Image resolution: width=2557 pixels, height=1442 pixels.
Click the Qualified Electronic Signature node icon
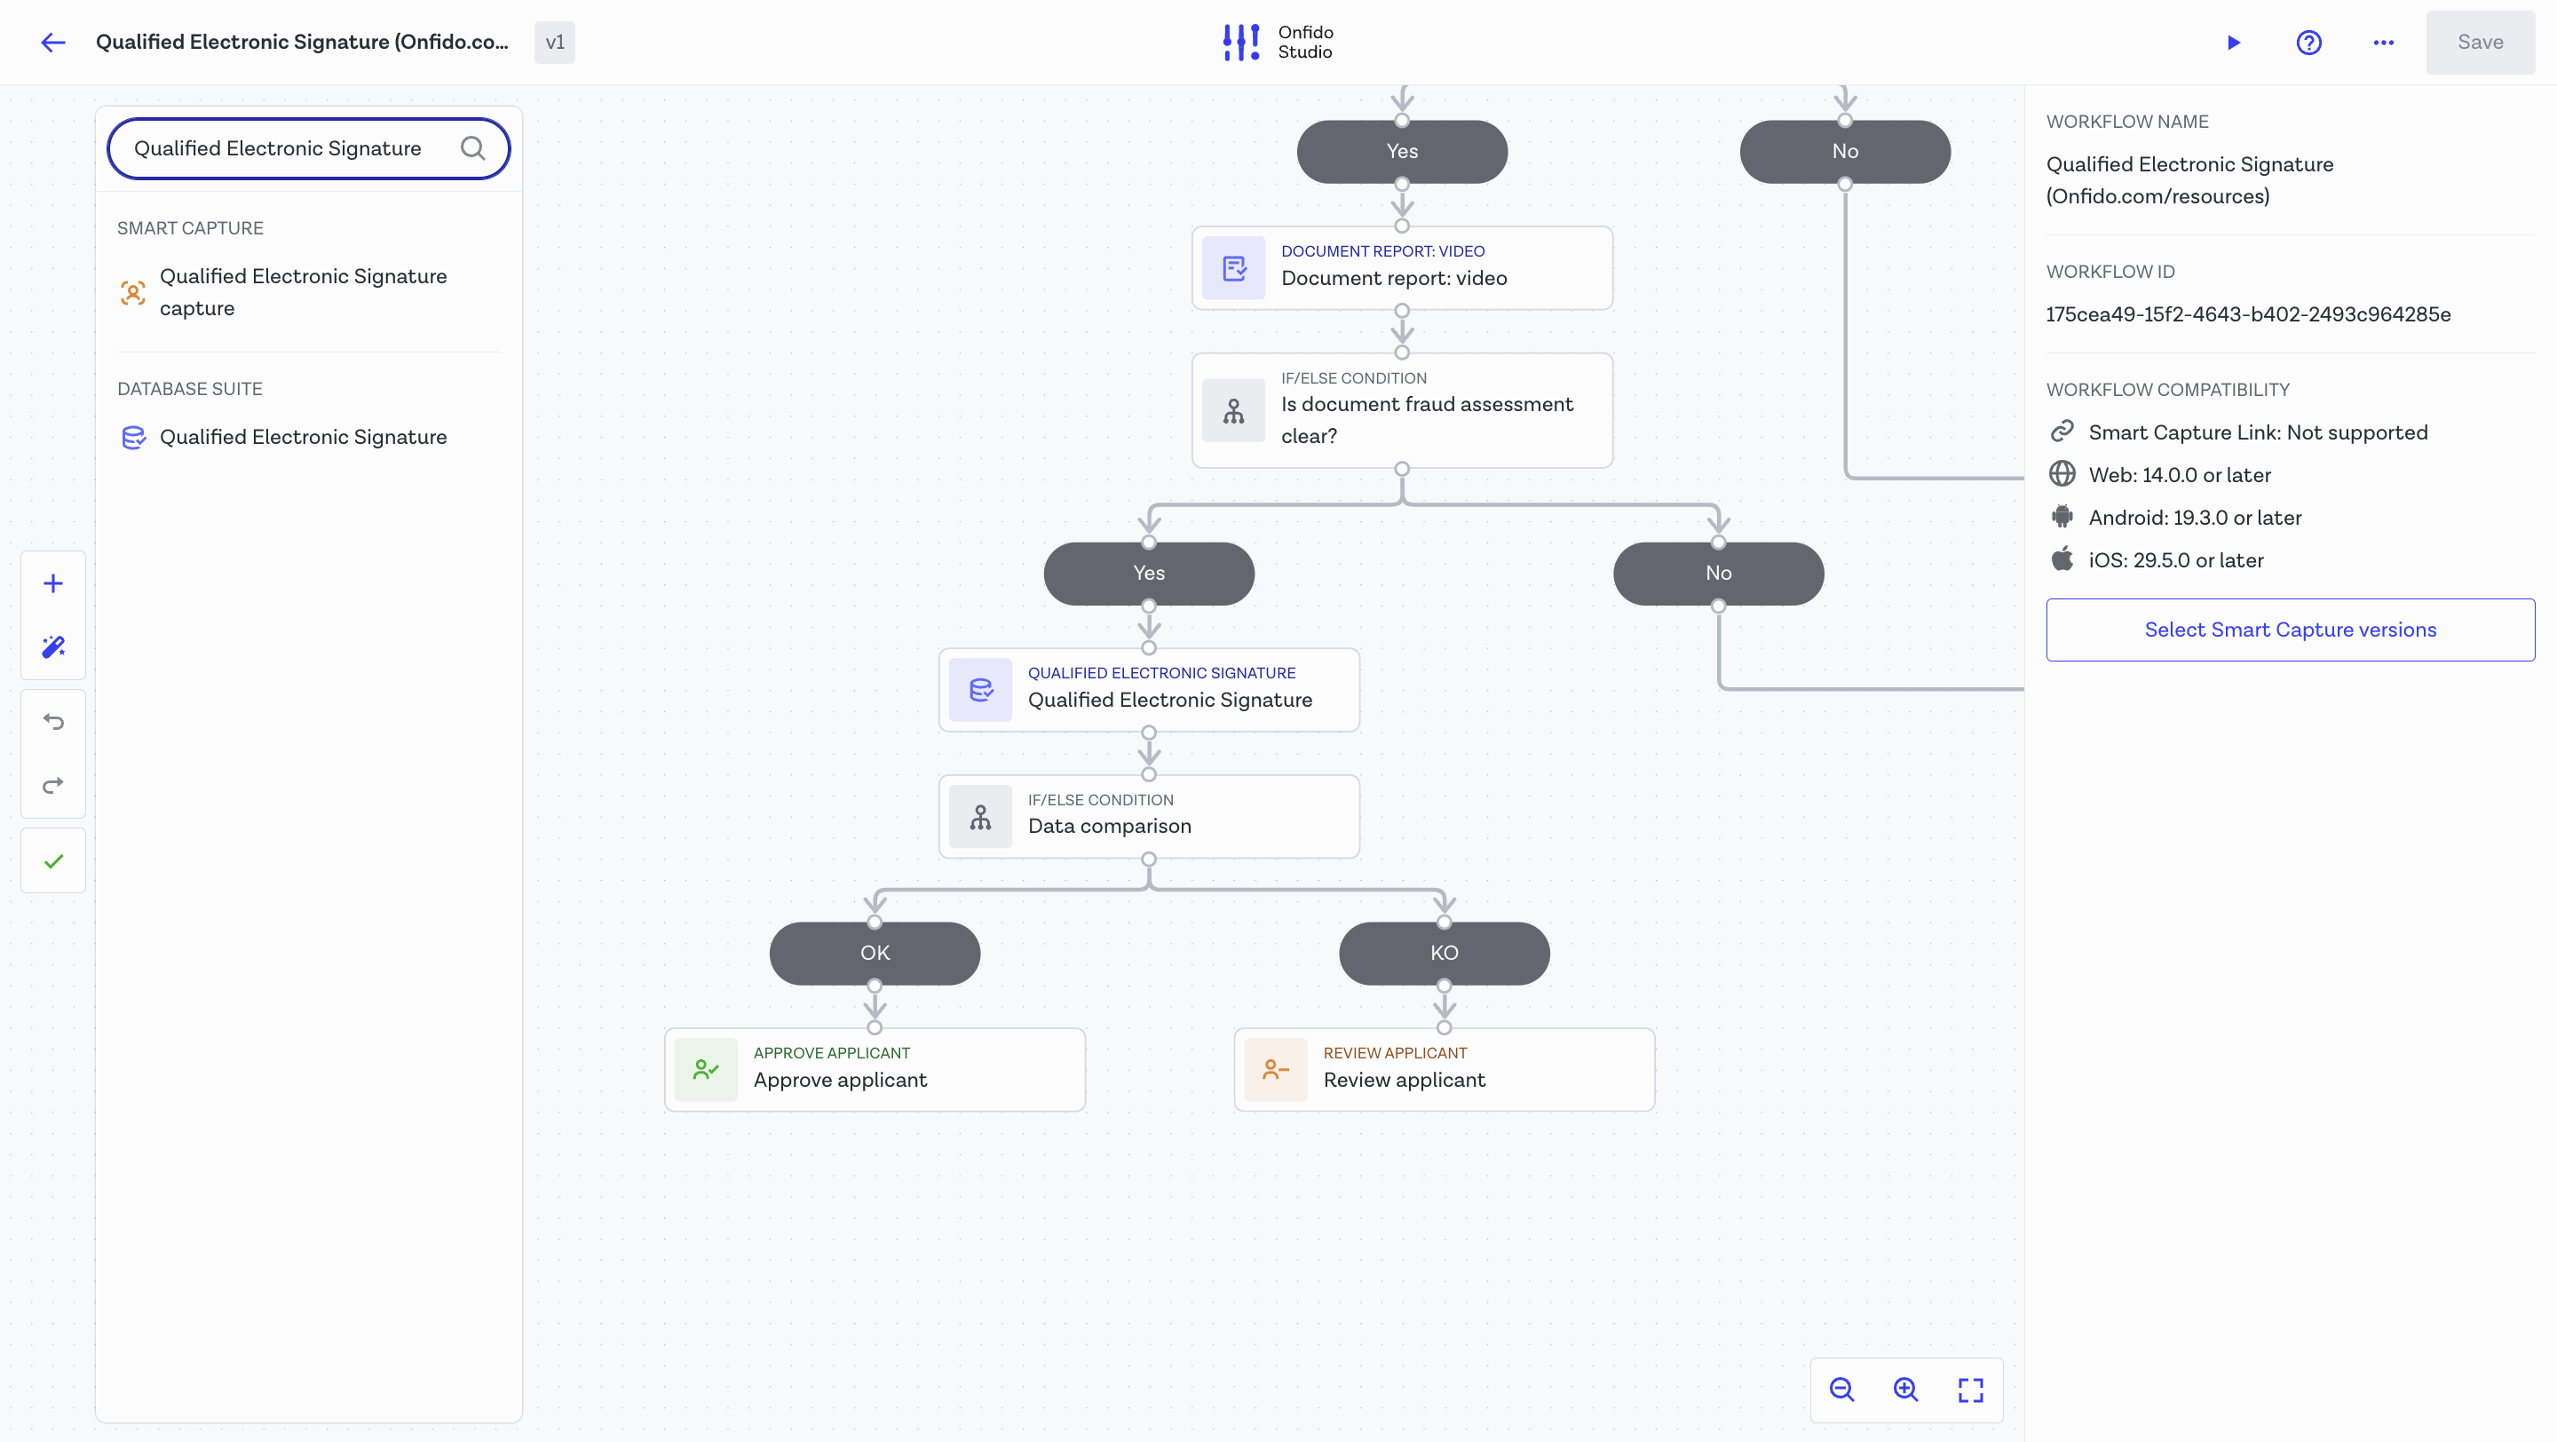pos(979,690)
